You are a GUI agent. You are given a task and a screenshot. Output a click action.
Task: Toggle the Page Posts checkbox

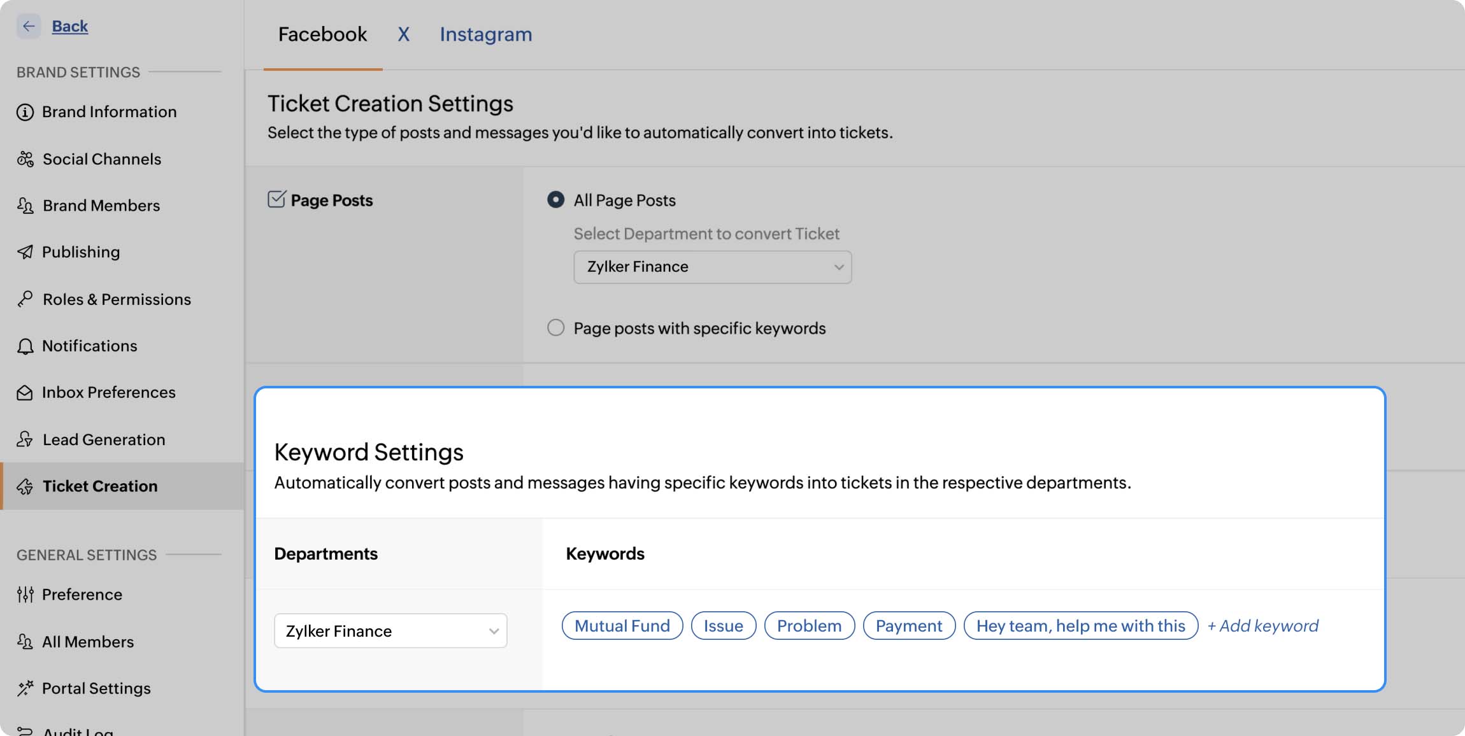click(x=276, y=200)
